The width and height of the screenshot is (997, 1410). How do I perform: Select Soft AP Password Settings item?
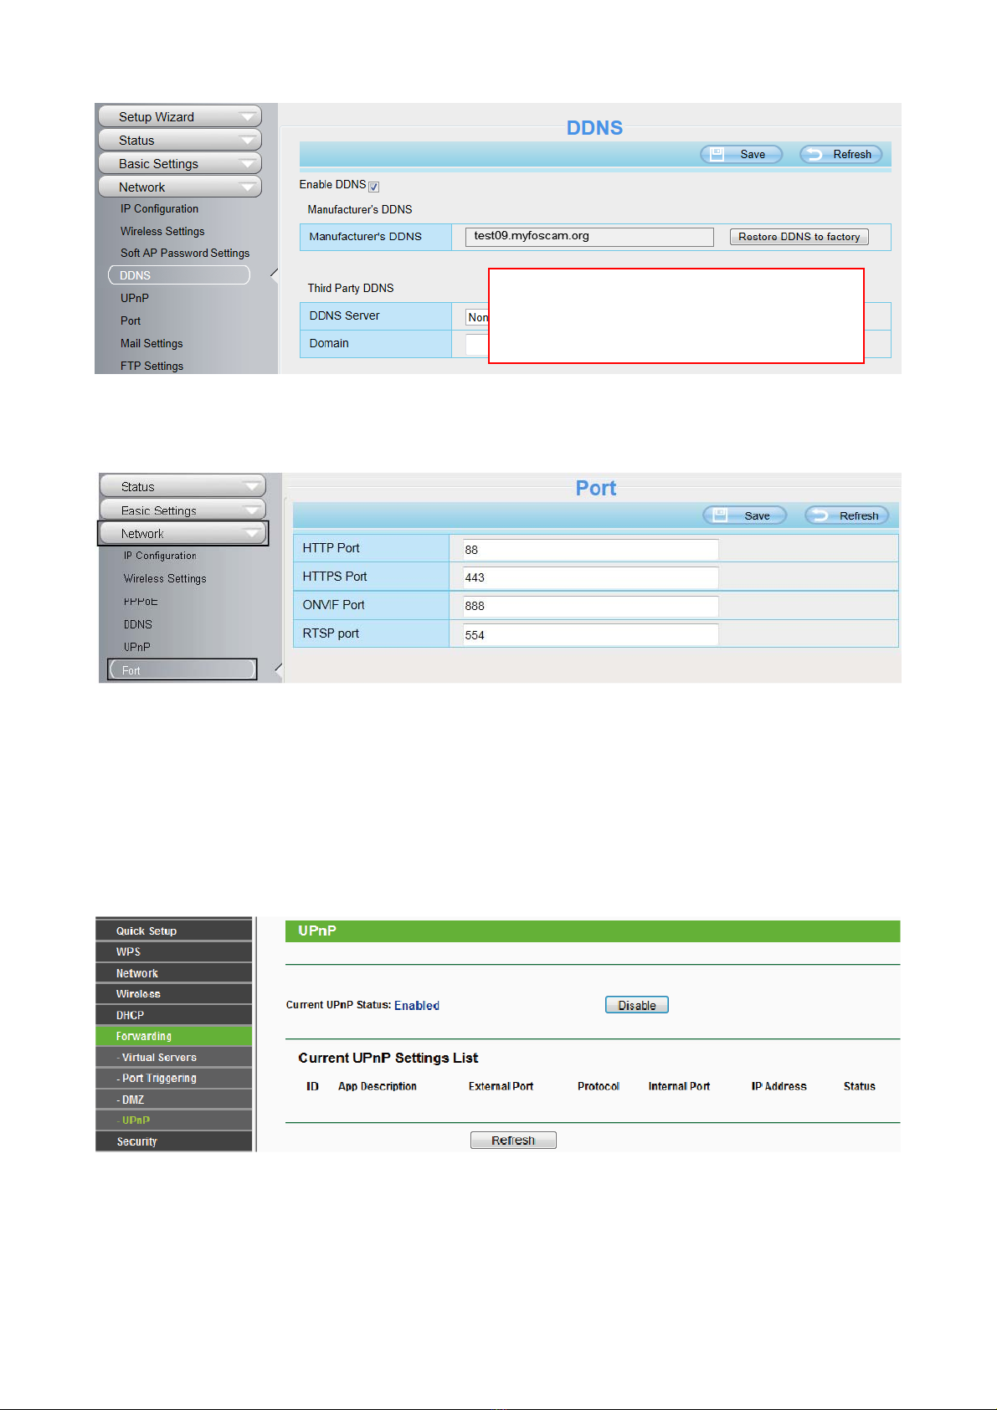point(184,254)
